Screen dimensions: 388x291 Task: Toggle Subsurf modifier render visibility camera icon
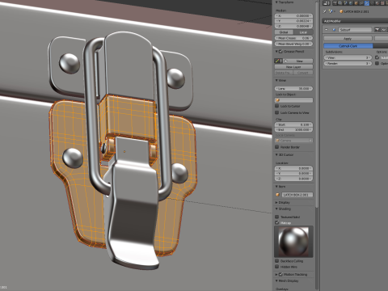(x=377, y=30)
